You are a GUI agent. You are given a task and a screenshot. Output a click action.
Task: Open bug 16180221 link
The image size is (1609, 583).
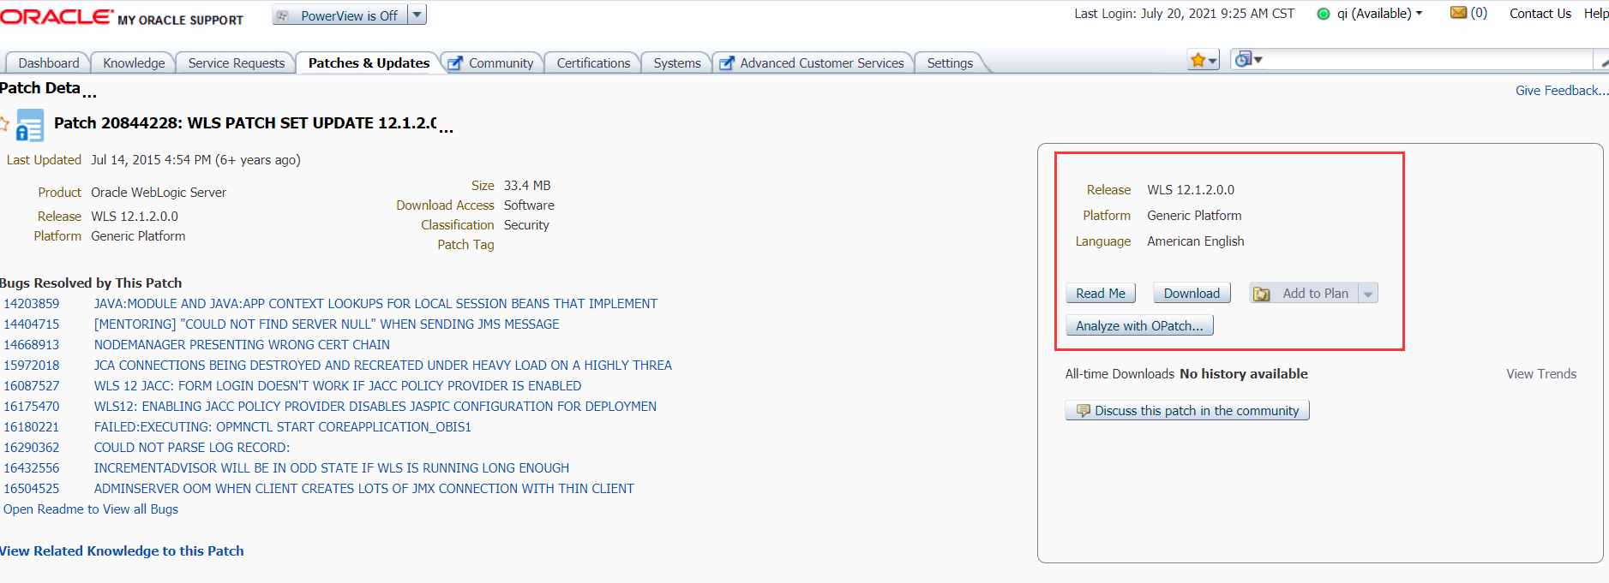(32, 427)
